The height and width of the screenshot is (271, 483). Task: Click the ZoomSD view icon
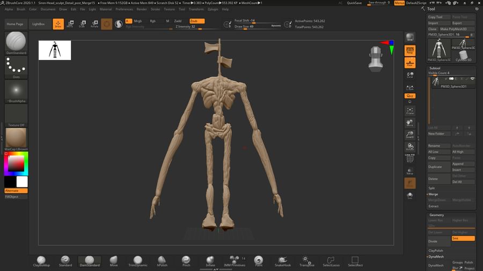click(409, 134)
